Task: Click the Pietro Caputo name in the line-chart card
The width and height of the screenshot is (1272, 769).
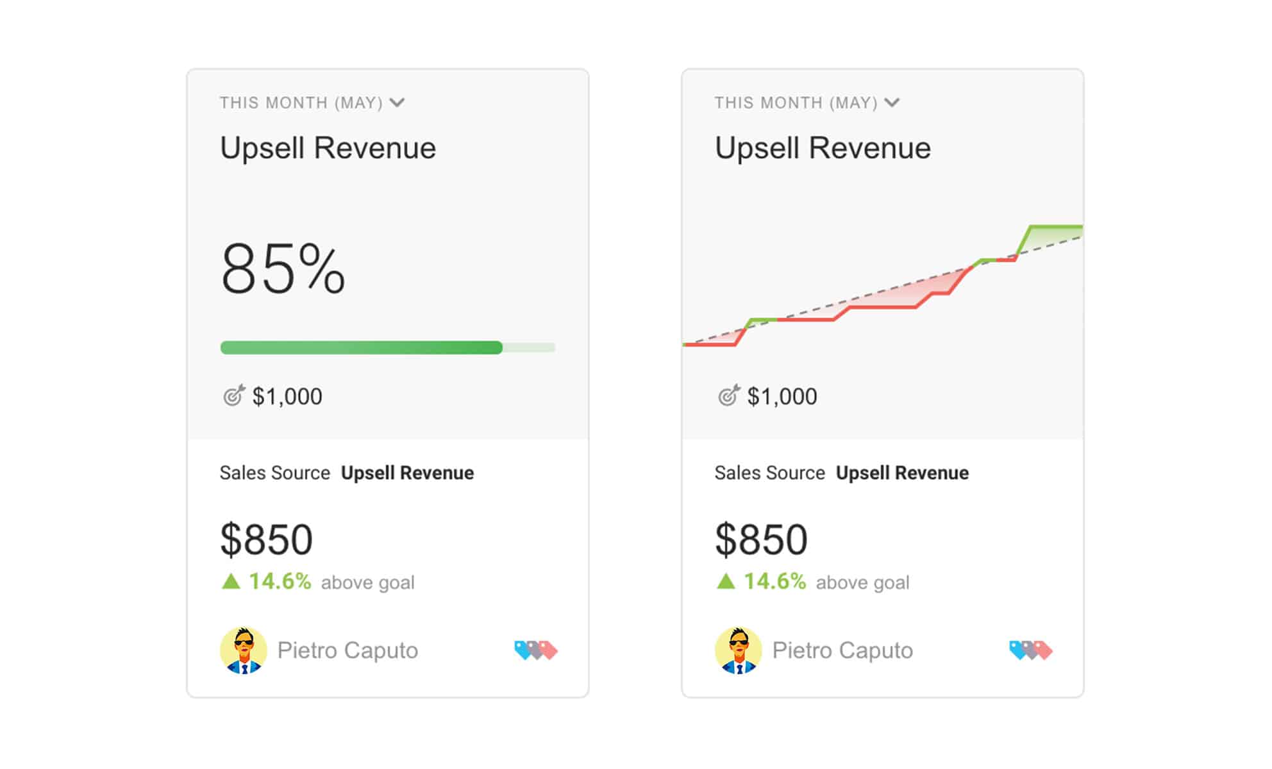Action: (842, 650)
